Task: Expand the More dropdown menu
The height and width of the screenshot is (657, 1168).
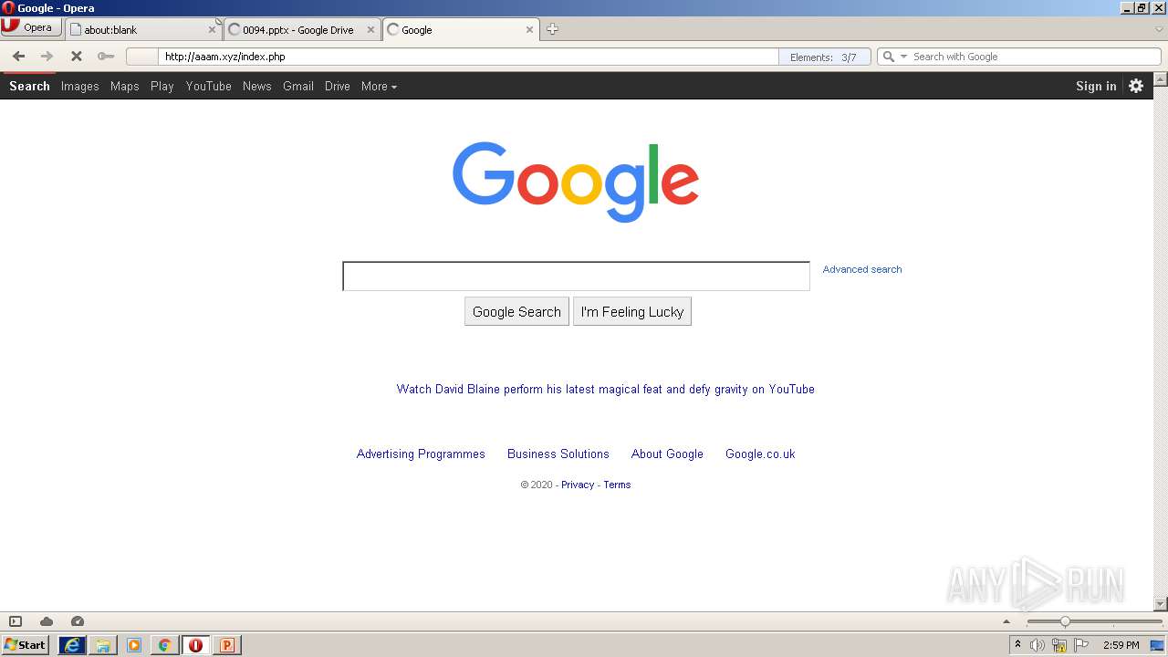Action: pyautogui.click(x=379, y=86)
